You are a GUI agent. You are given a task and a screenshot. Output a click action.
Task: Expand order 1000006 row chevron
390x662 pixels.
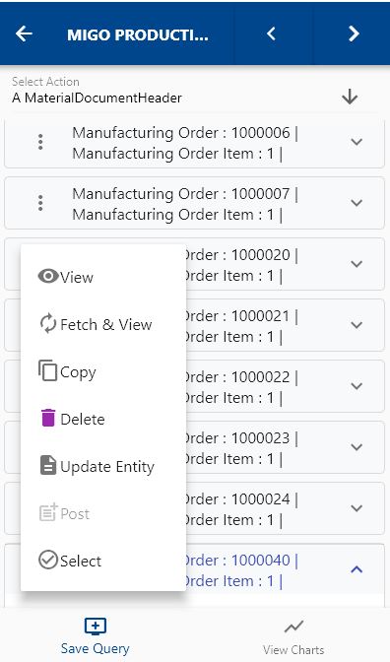[357, 142]
